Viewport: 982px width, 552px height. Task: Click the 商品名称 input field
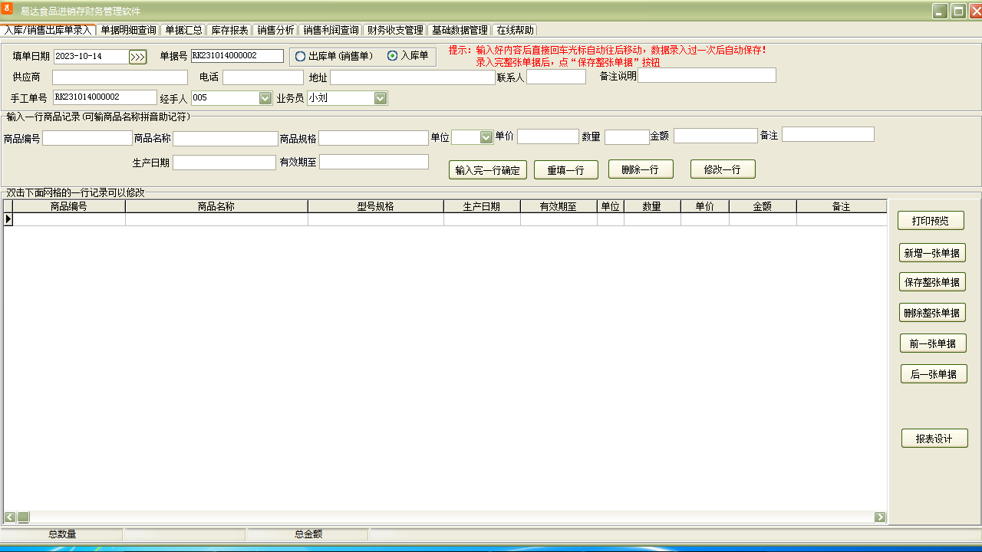(226, 139)
